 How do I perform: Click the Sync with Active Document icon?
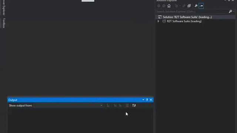[x=184, y=6]
